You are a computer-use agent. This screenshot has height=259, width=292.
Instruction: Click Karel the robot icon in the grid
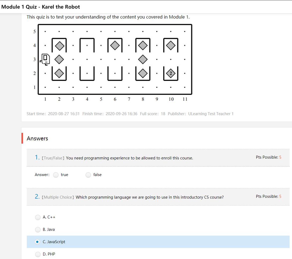click(x=45, y=60)
